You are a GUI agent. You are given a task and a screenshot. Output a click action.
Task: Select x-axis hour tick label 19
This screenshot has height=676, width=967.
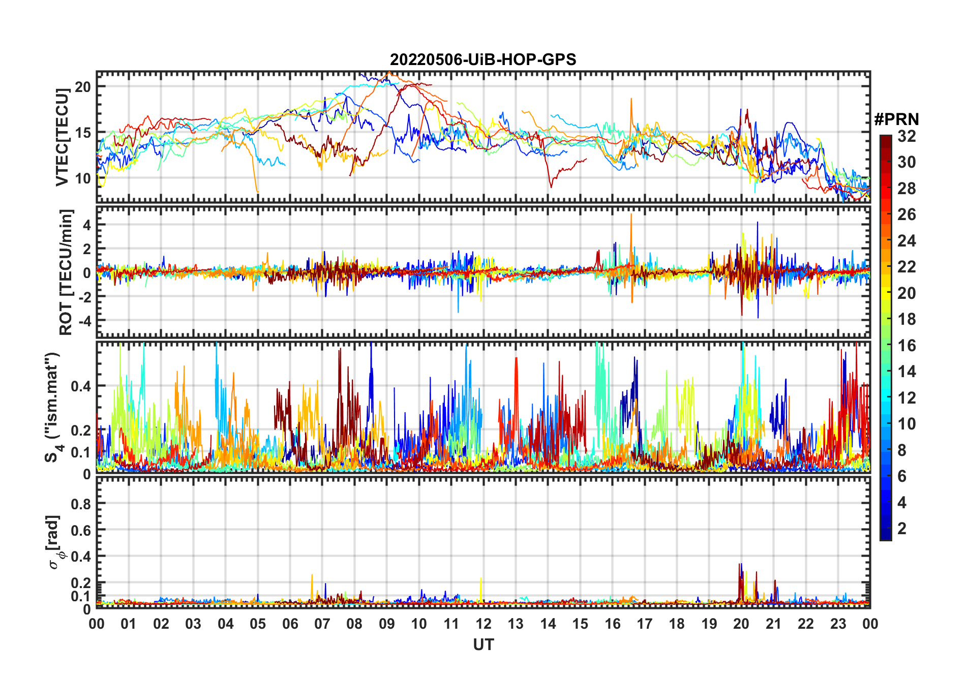[x=709, y=624]
